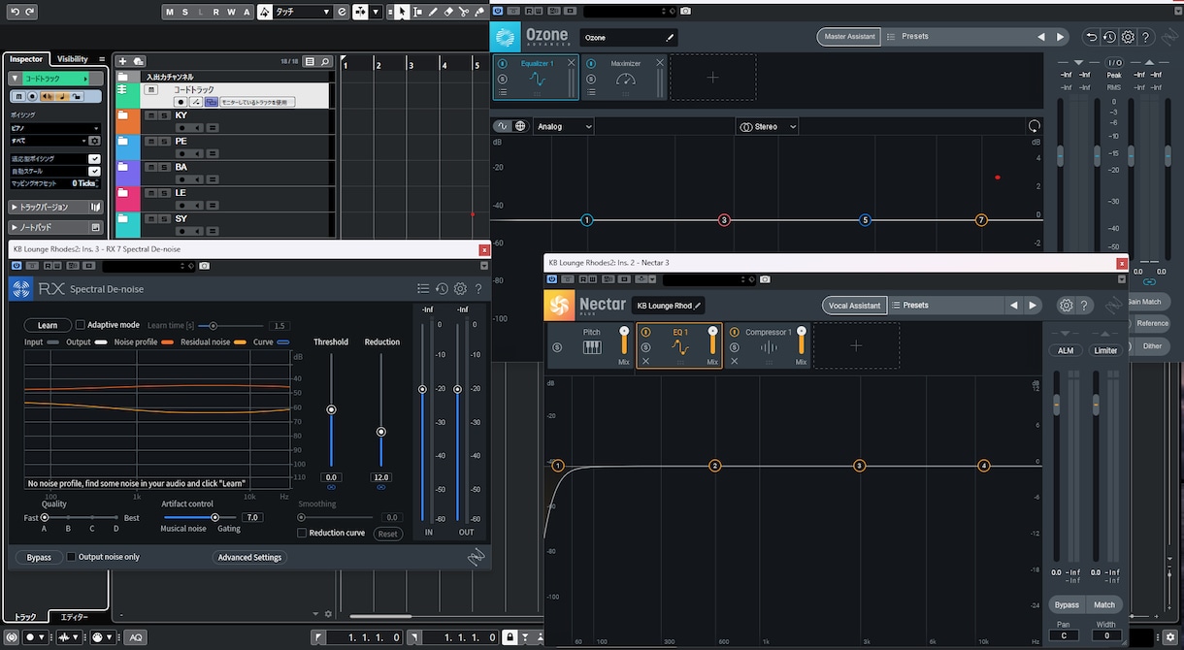The width and height of the screenshot is (1184, 650).
Task: Open the ピアノ voicing dropdown in Inspector
Action: tap(55, 128)
